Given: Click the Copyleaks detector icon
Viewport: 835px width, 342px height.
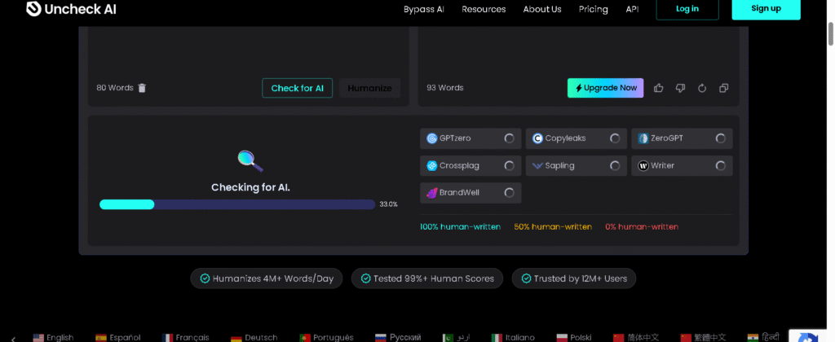Looking at the screenshot, I should [x=537, y=138].
